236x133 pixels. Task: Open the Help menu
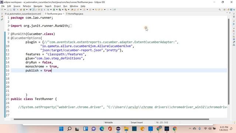coord(83,6)
